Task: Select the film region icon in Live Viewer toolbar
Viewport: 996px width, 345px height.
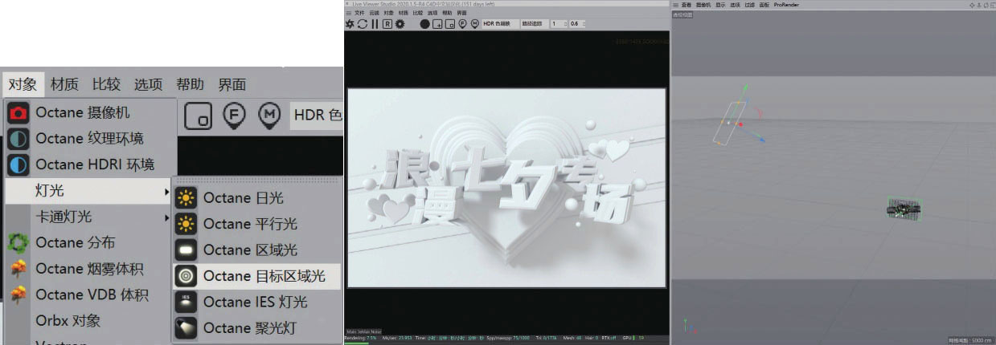Action: [x=450, y=24]
